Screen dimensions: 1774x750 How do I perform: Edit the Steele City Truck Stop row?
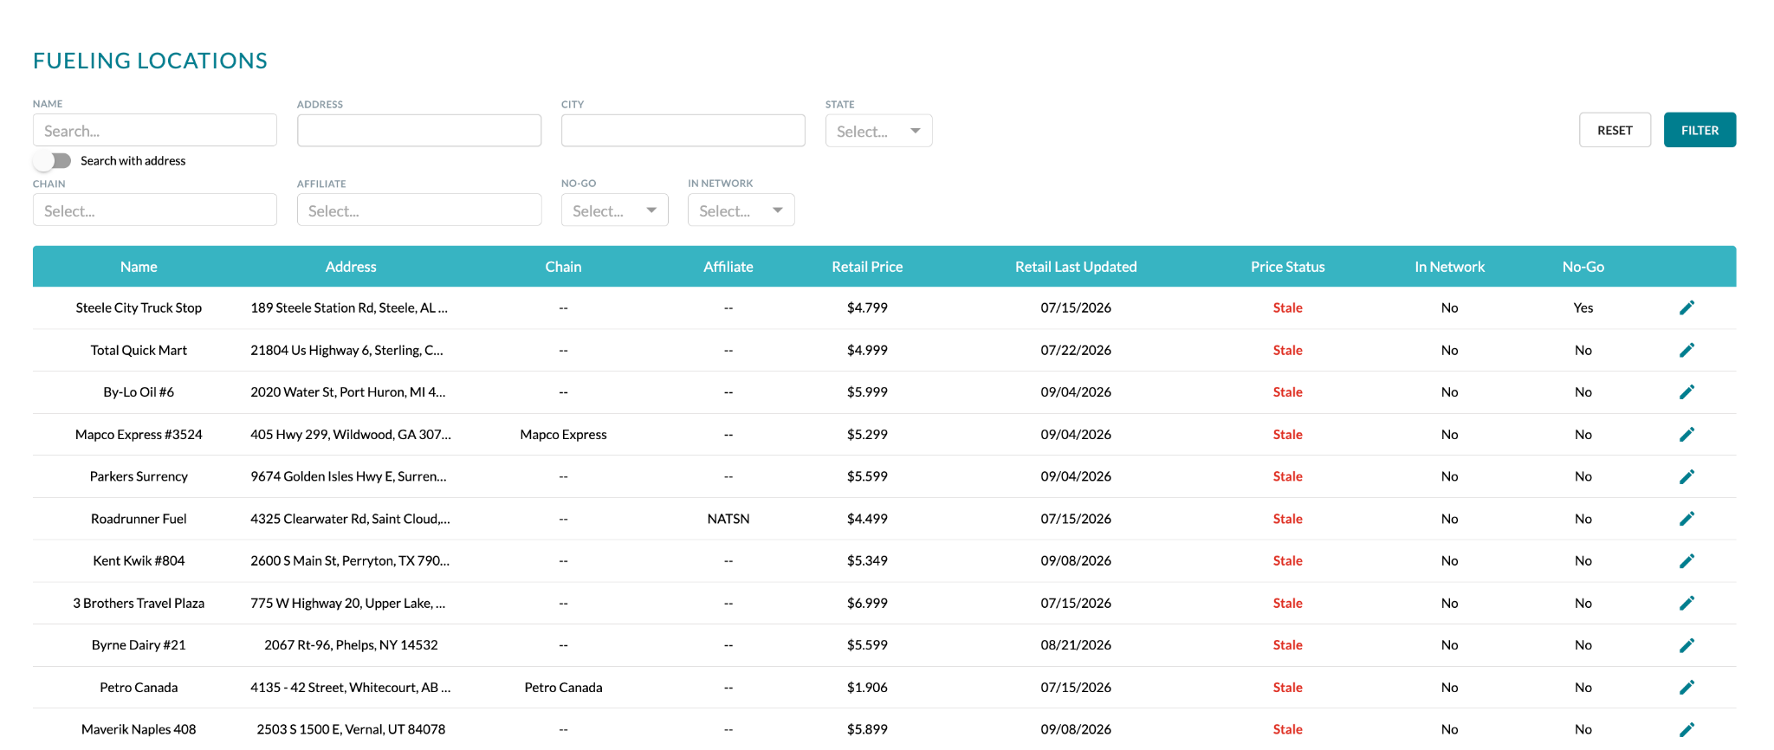(1687, 307)
